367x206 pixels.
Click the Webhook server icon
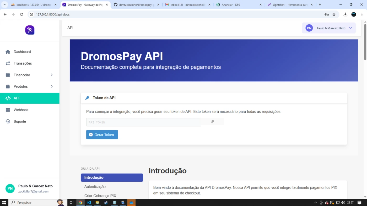click(x=8, y=110)
